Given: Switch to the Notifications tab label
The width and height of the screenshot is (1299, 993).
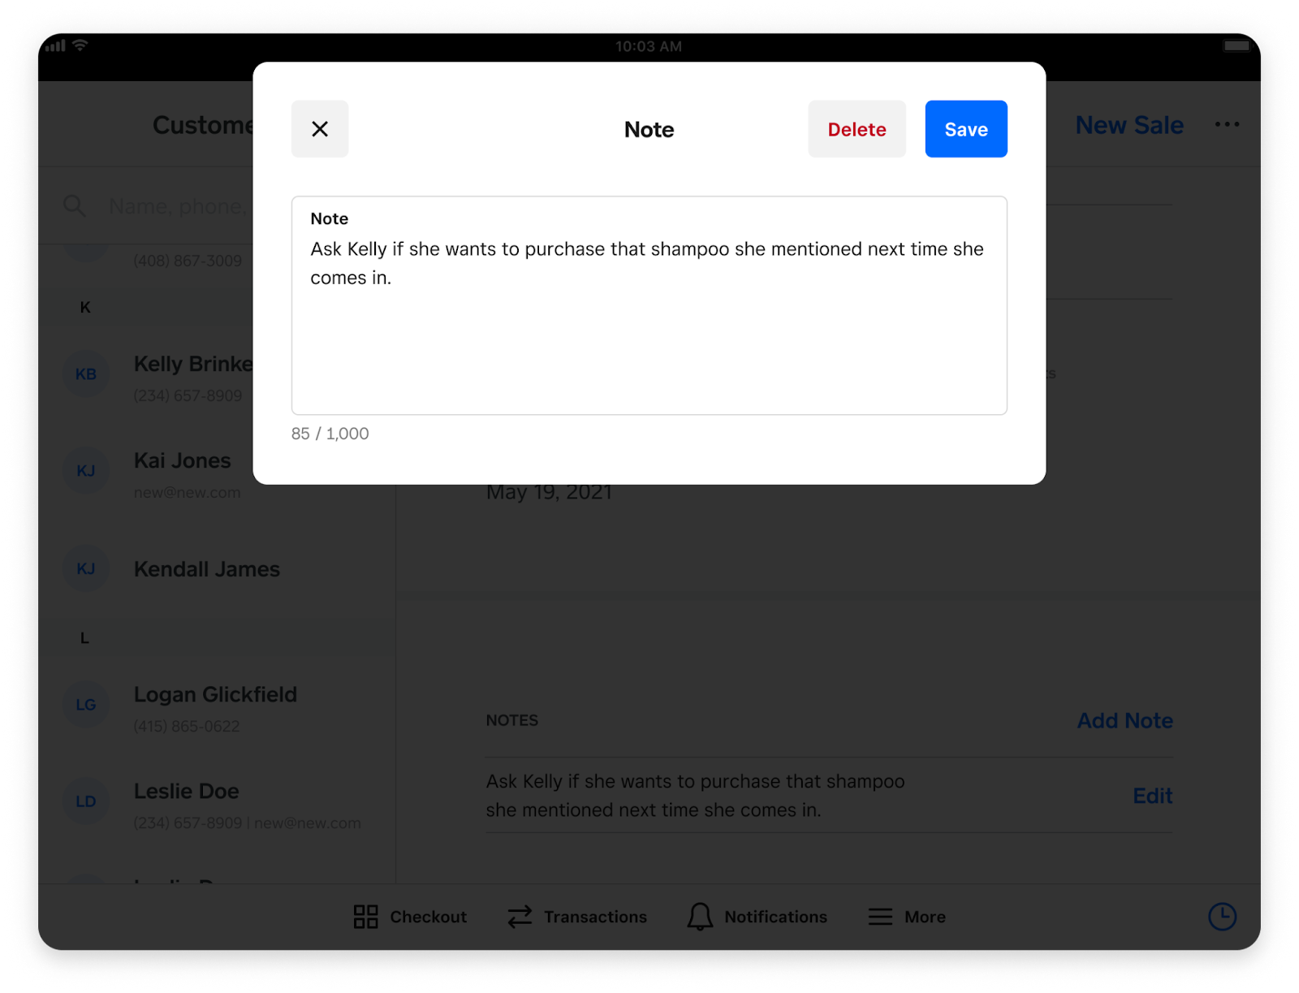Looking at the screenshot, I should pyautogui.click(x=775, y=917).
